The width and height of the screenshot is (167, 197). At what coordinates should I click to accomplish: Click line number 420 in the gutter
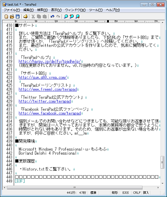[9, 65]
